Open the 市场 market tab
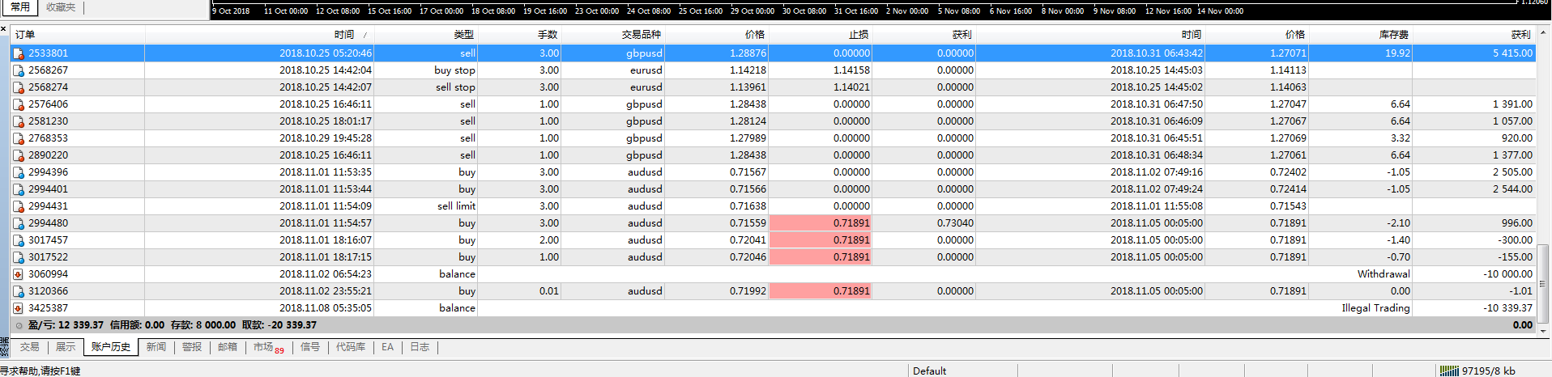1552x377 pixels. [x=264, y=347]
